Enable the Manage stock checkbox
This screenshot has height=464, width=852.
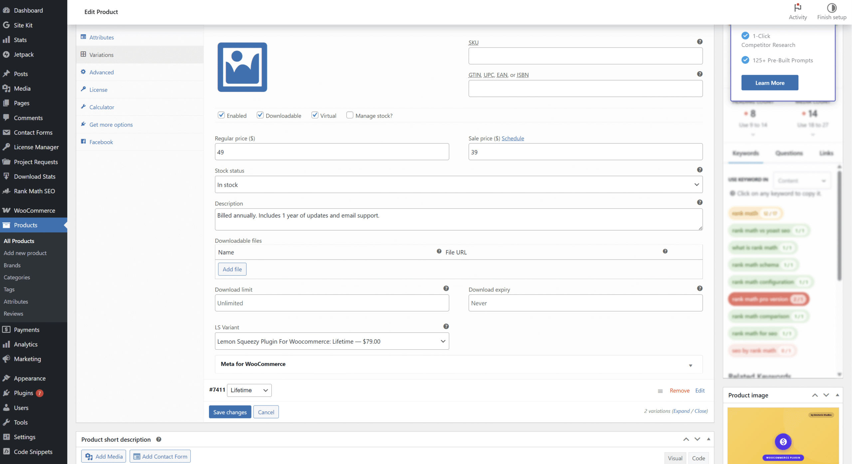point(350,115)
